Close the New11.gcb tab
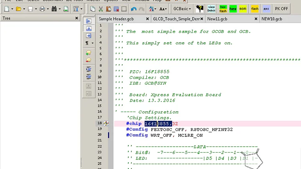This screenshot has height=169, width=301. click(x=256, y=19)
